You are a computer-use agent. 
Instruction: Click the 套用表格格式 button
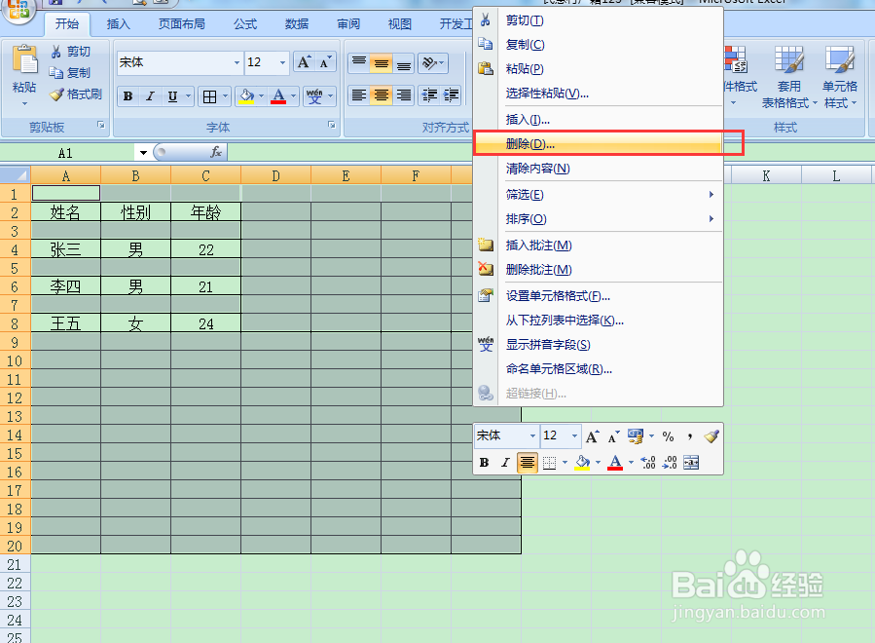click(x=789, y=78)
